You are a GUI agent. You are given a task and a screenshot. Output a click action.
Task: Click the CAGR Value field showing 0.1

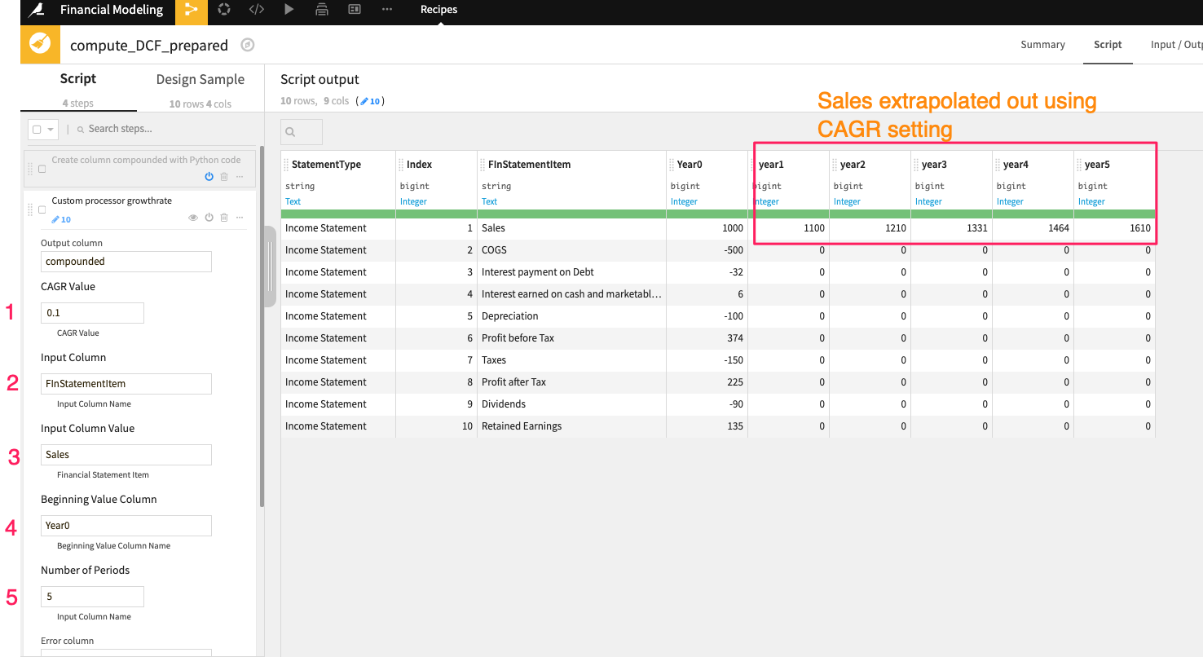pos(92,313)
